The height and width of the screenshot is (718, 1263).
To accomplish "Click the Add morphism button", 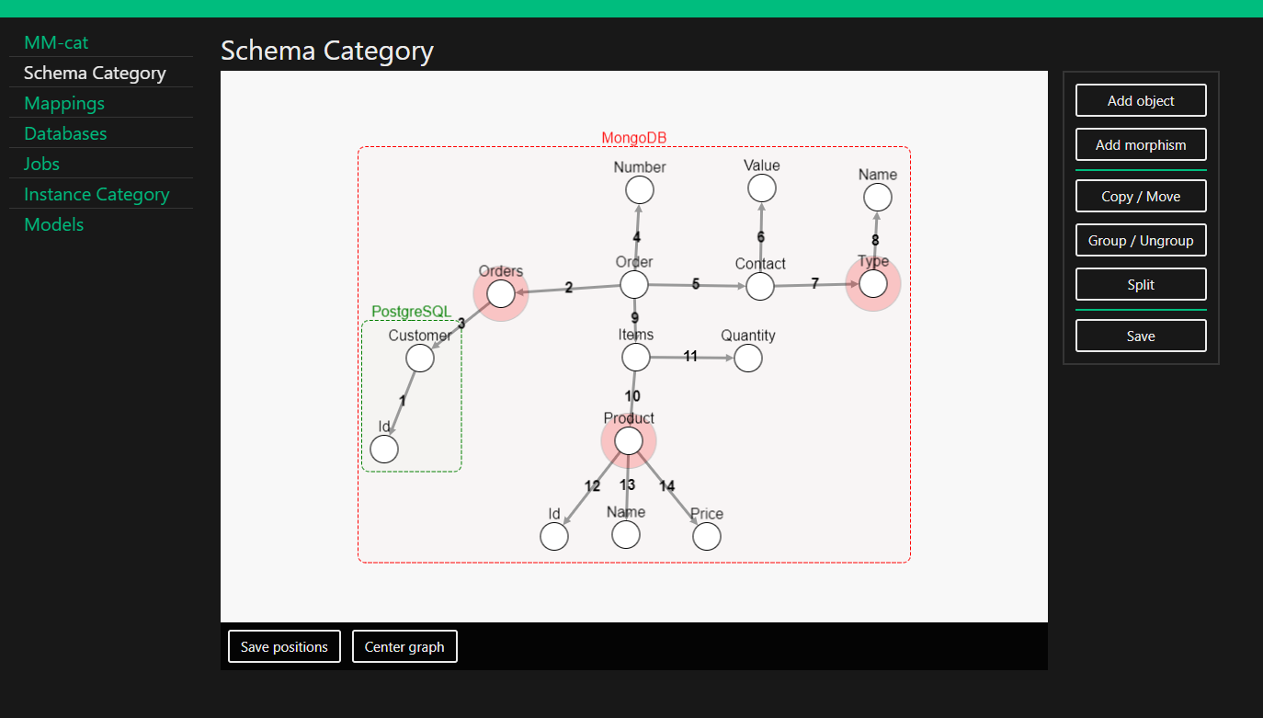I will pyautogui.click(x=1141, y=144).
